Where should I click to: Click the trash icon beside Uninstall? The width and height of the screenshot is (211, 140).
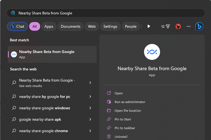(x=109, y=137)
